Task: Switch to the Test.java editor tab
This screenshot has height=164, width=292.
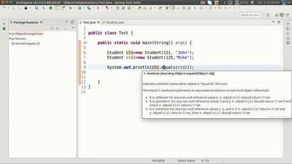Action: coord(89,22)
